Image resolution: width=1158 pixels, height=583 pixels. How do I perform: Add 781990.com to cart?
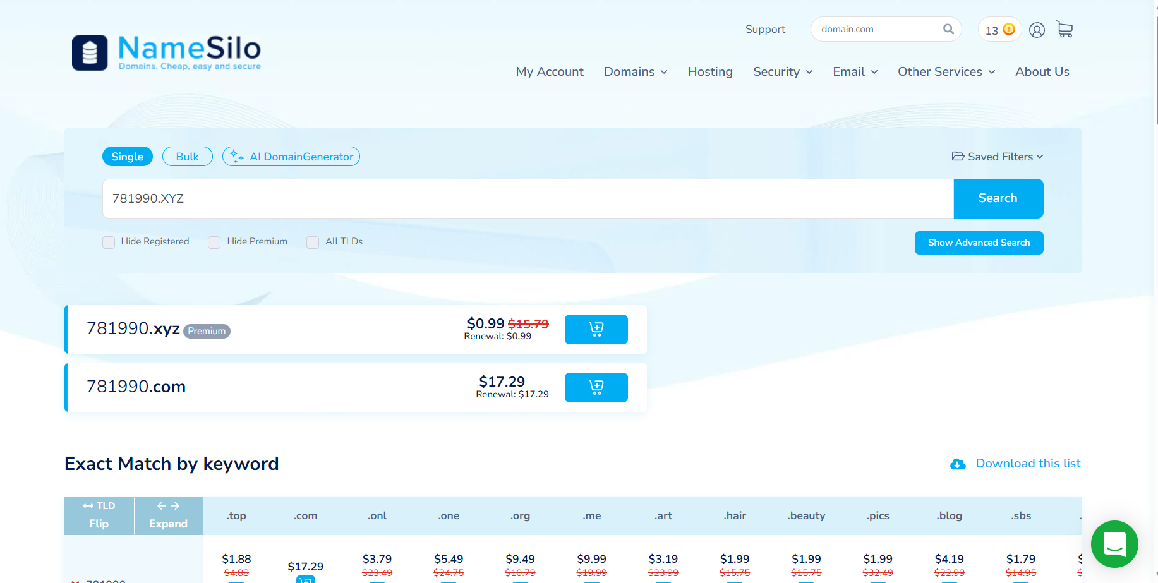[x=596, y=387]
